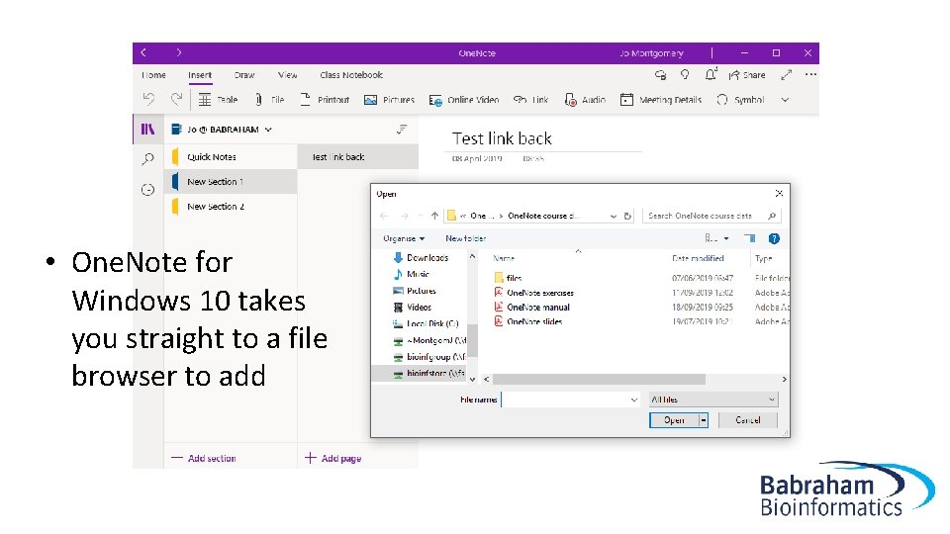Screen dimensions: 950x534
Task: Click the Search magnifier in OneNote sidebar
Action: point(147,159)
